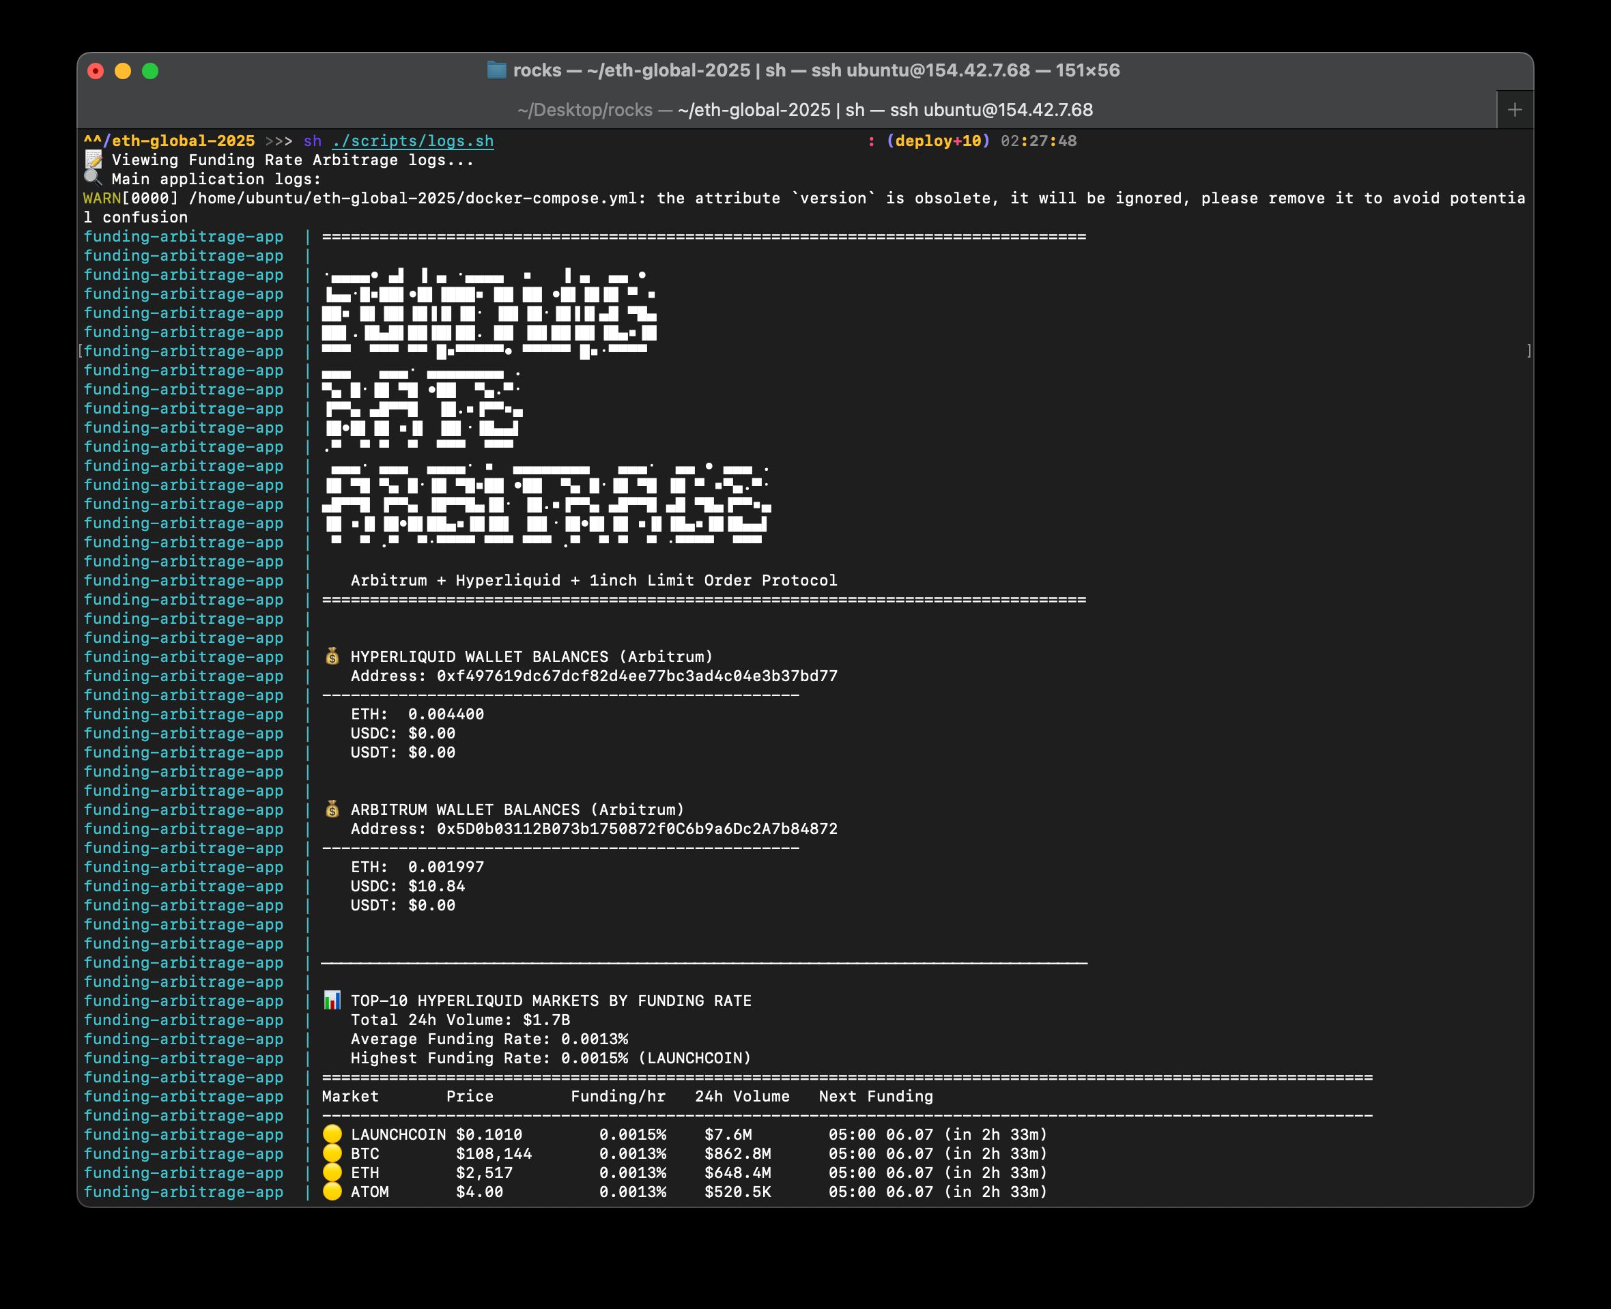Close the terminal window with the red button
Image resolution: width=1611 pixels, height=1309 pixels.
pos(96,71)
